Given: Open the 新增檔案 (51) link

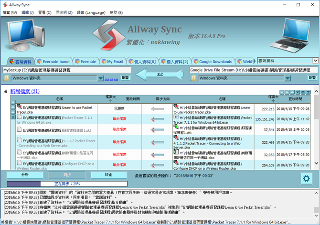Looking at the screenshot, I should 25,91.
